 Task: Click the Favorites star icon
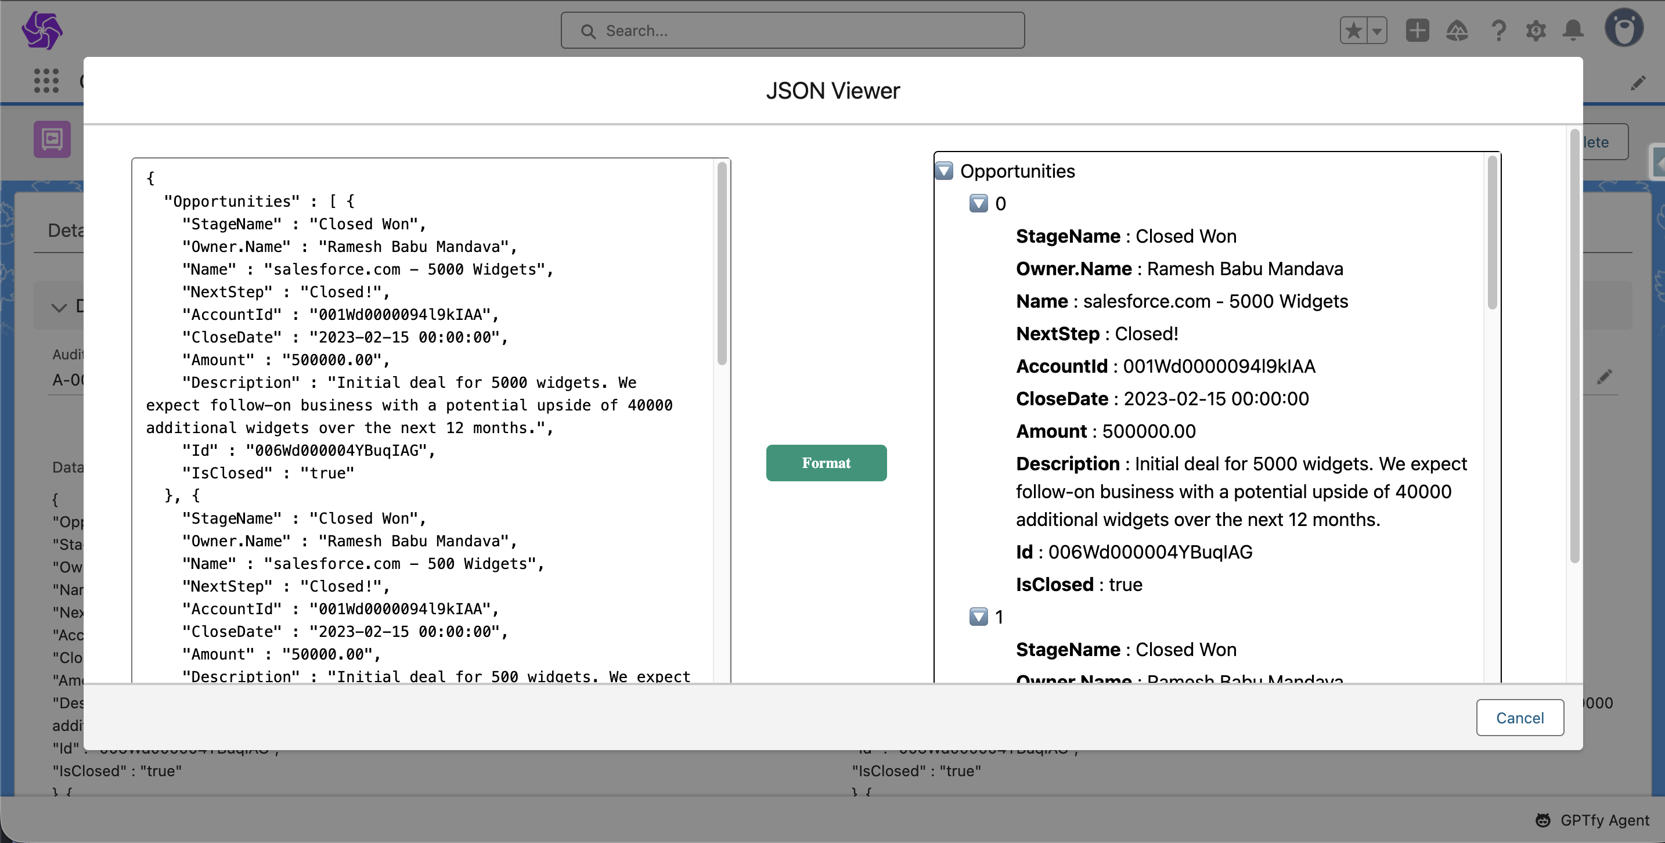[x=1354, y=30]
